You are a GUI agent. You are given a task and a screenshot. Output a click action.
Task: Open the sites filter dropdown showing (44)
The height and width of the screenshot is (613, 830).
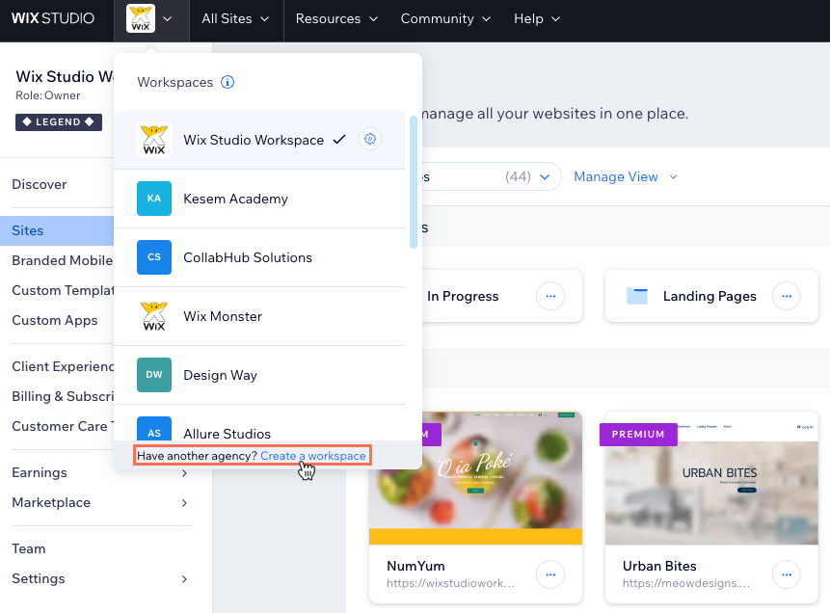tap(492, 176)
